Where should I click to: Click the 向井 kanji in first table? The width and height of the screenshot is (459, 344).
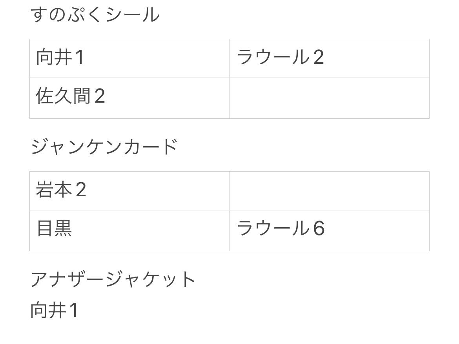tap(54, 57)
